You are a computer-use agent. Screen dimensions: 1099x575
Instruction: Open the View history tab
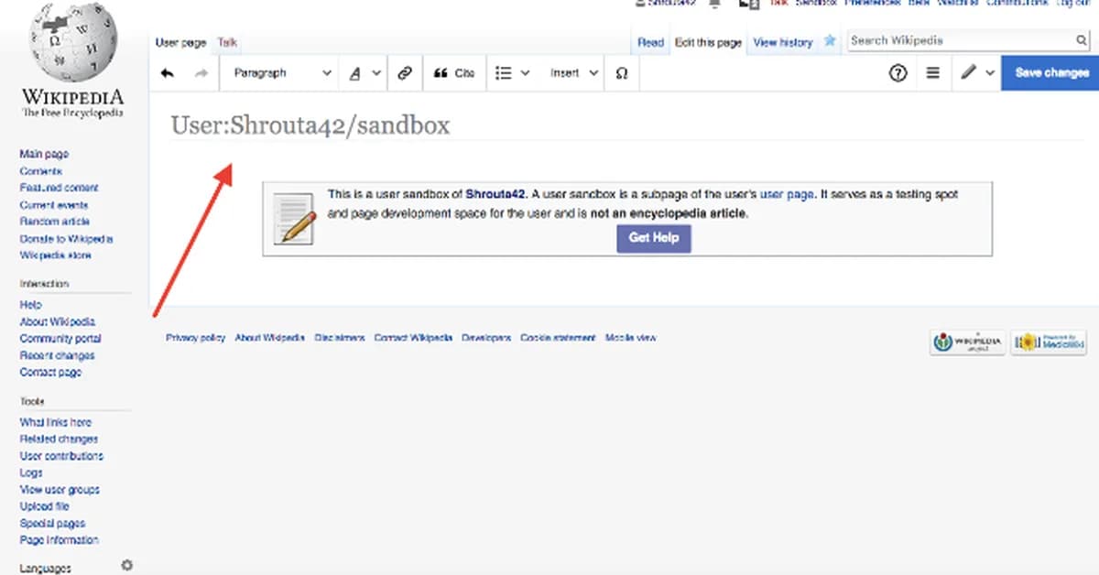point(782,42)
